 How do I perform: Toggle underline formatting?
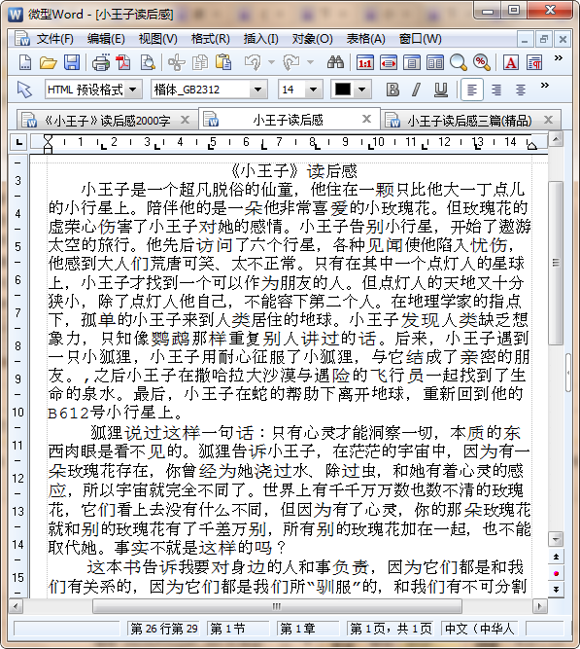441,90
